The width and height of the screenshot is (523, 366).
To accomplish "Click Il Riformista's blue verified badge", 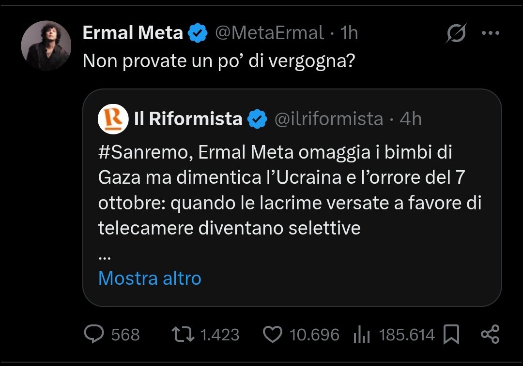I will [x=257, y=119].
